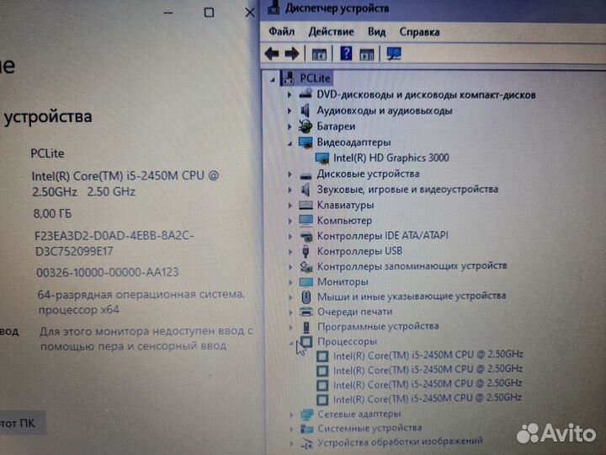This screenshot has height=455, width=606.
Task: Click the Back arrow in Device Manager toolbar
Action: pos(272,53)
